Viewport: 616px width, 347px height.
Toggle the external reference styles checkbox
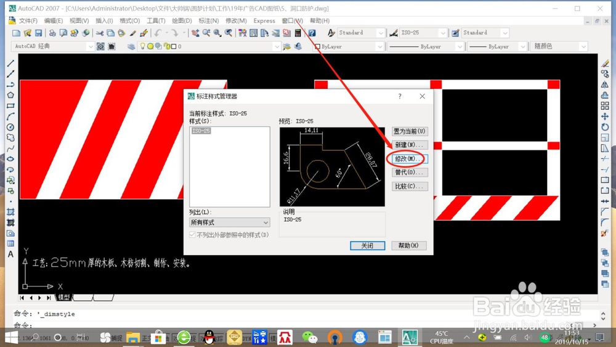(192, 235)
